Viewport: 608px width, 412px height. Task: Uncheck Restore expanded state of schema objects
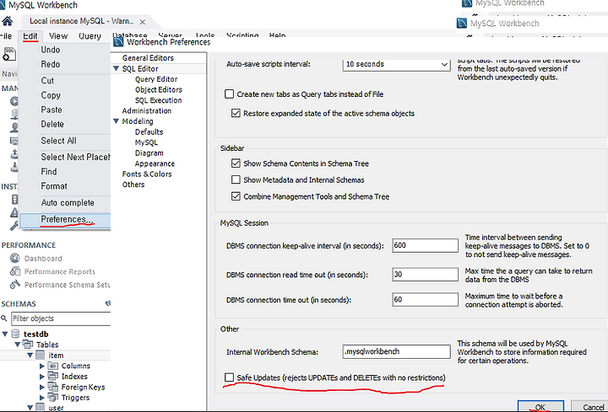(x=236, y=114)
